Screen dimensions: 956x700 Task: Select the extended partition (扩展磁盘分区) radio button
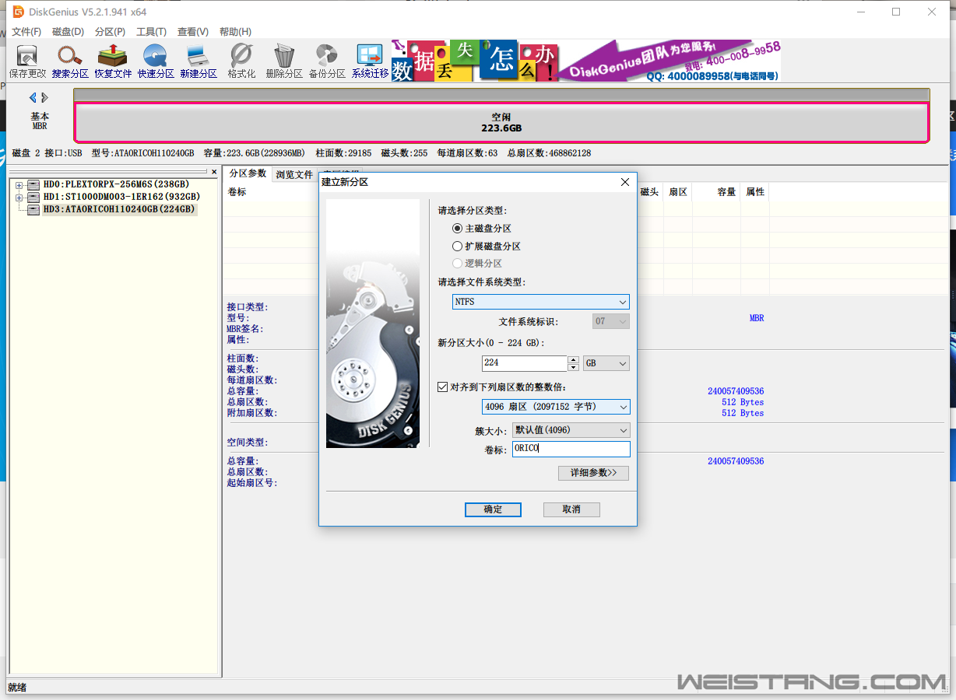[x=458, y=247]
